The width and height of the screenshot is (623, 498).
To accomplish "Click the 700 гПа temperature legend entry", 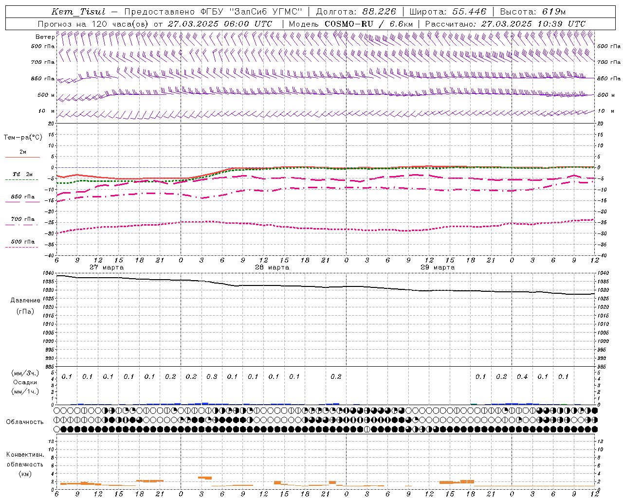I will (x=22, y=219).
